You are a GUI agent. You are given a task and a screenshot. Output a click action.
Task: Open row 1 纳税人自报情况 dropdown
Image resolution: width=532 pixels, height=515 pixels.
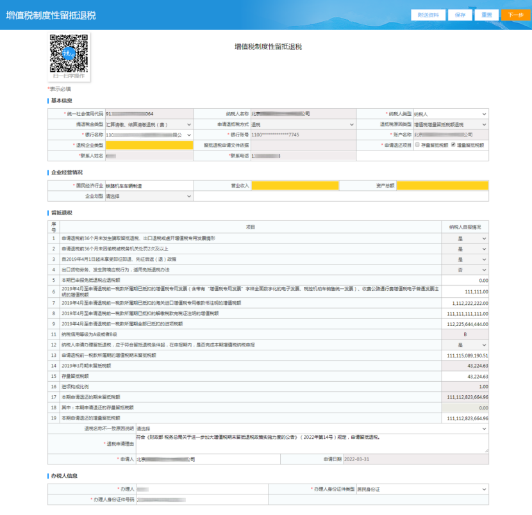click(x=465, y=239)
